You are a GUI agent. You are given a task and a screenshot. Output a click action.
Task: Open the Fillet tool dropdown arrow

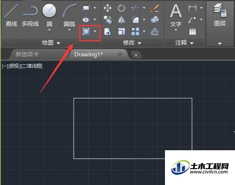pyautogui.click(x=144, y=20)
